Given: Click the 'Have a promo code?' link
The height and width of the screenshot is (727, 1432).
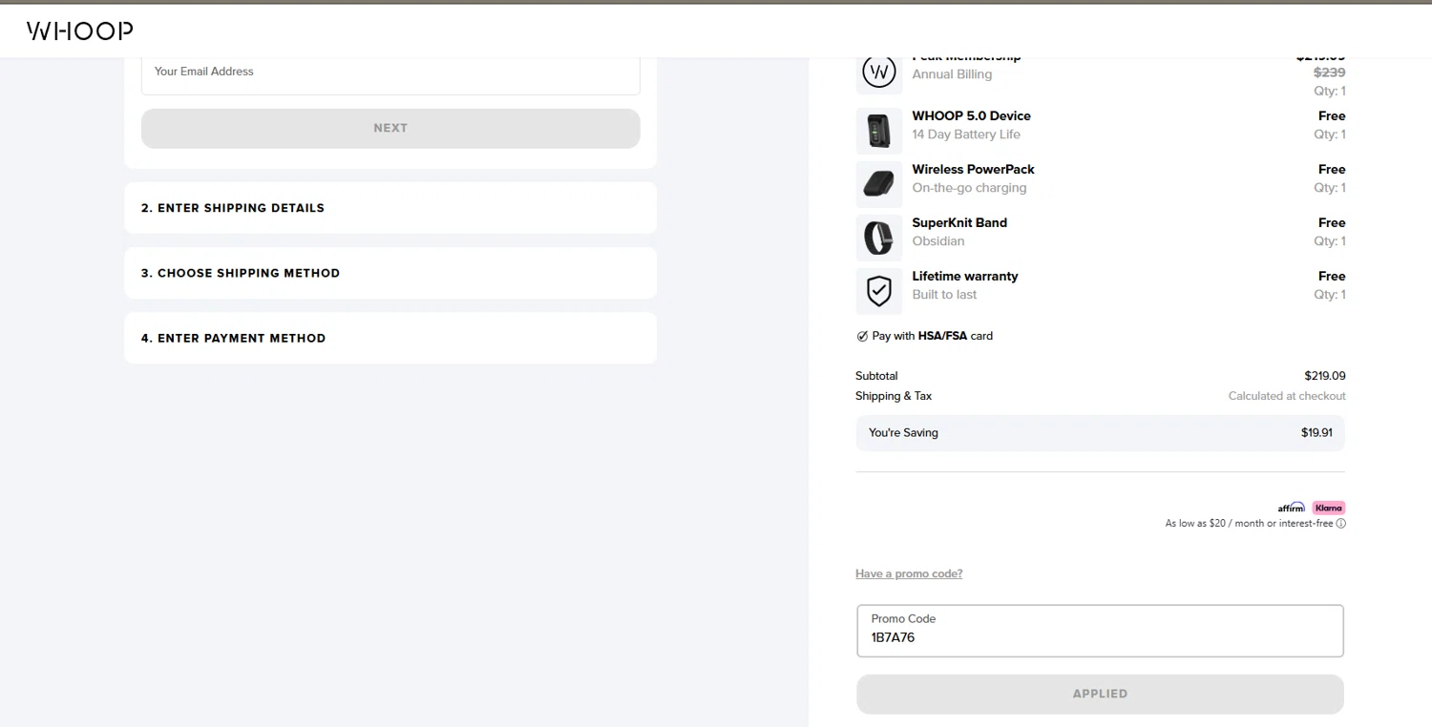Looking at the screenshot, I should coord(909,573).
